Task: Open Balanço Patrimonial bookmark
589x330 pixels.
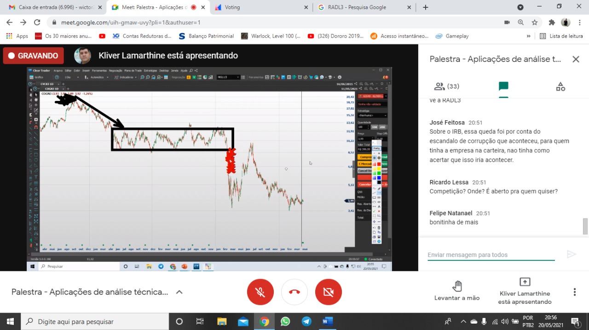Action: click(x=207, y=36)
